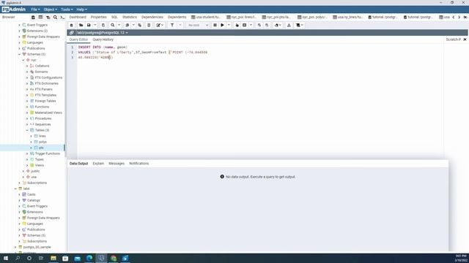Click the Filter funnel icon

[172, 26]
